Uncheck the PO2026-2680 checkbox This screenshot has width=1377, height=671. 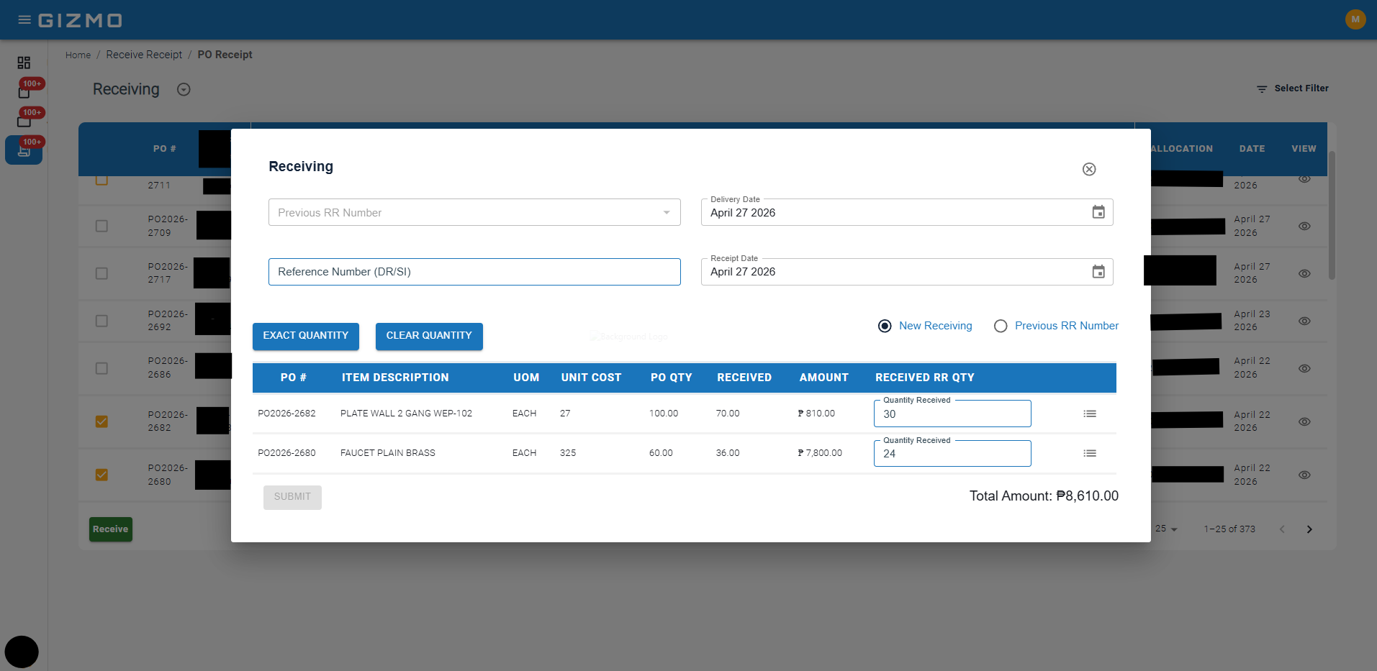tap(101, 475)
